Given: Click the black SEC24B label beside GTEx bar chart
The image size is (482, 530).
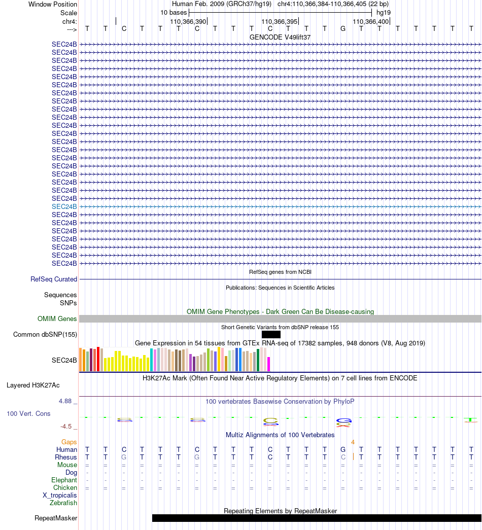Looking at the screenshot, I should pyautogui.click(x=64, y=360).
